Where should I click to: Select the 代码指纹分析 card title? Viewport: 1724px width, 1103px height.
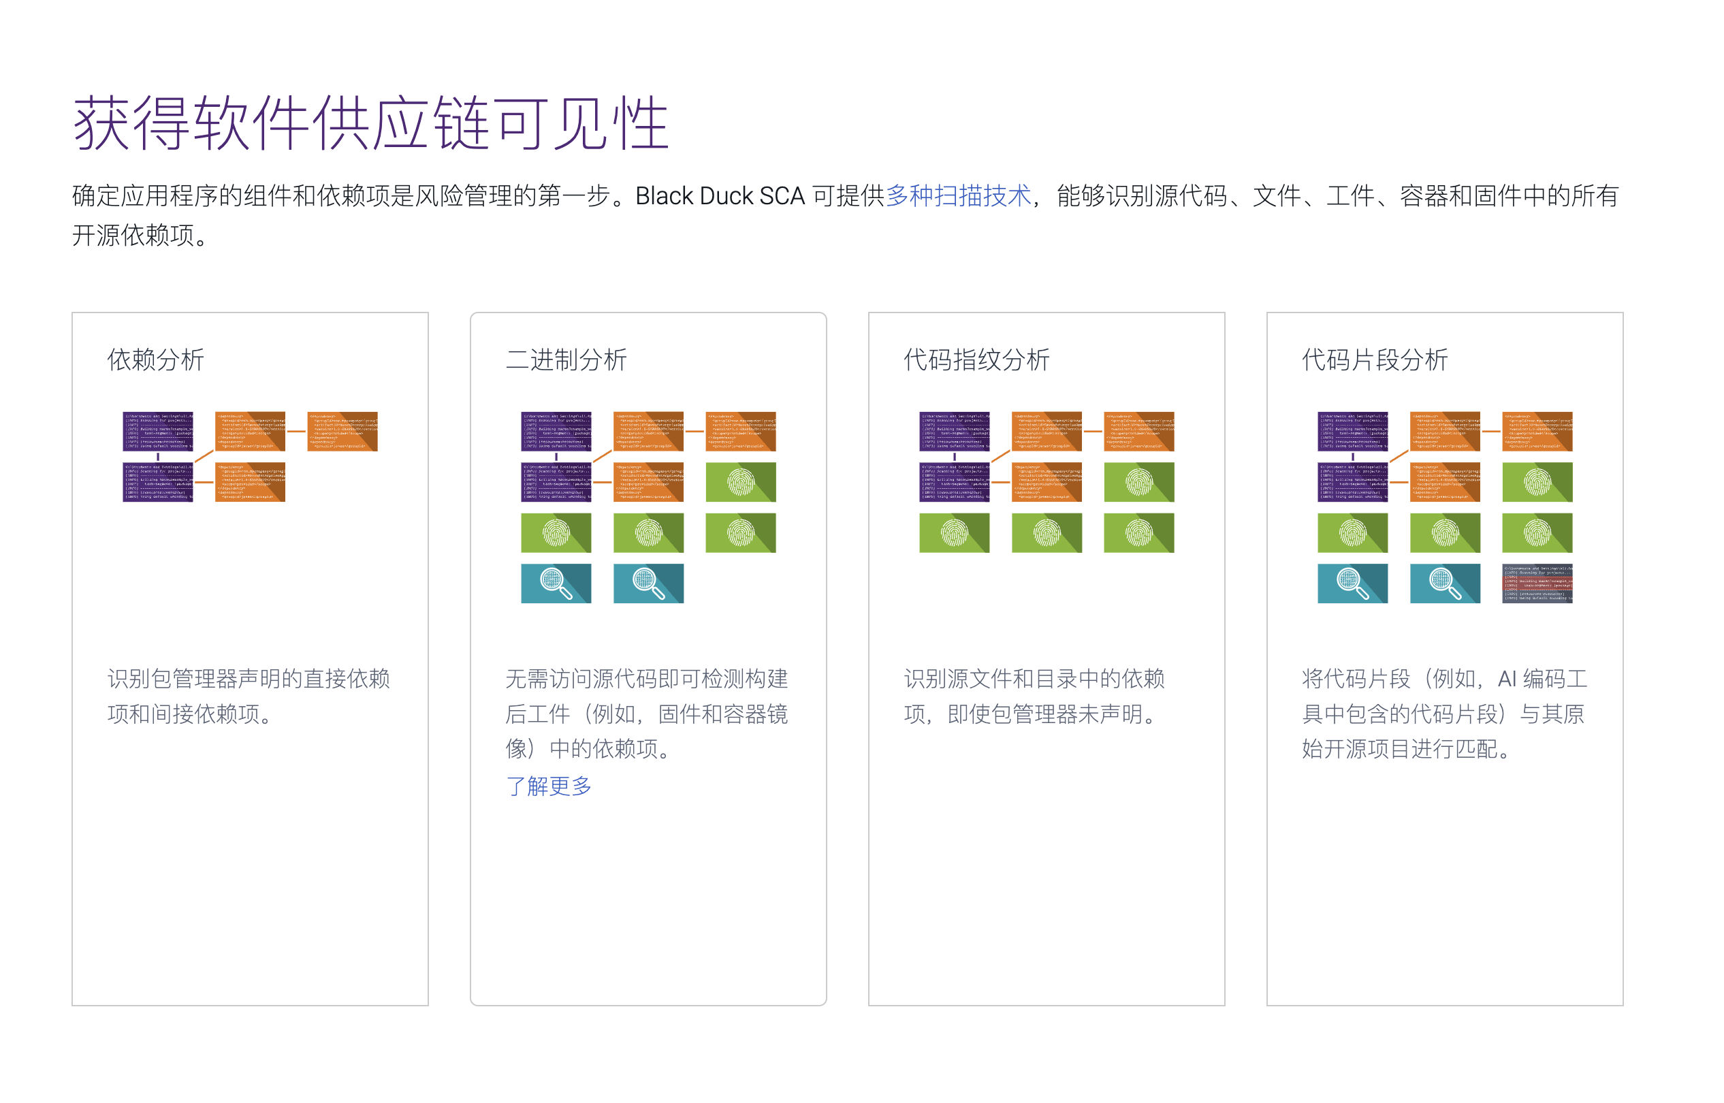(976, 359)
